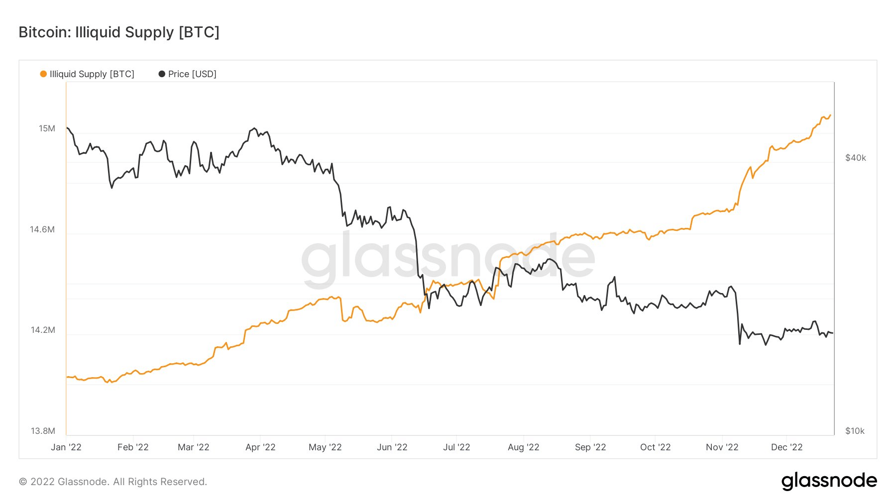Click the black Price legend dot

coord(162,74)
